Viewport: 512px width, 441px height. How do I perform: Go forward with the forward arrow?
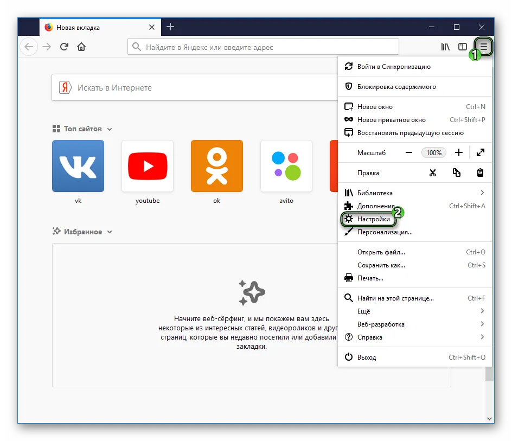pyautogui.click(x=47, y=47)
